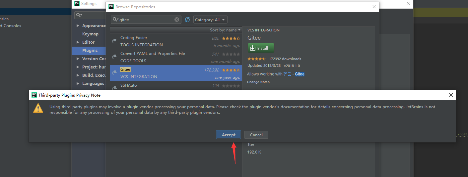This screenshot has height=177, width=468.
Task: Close the Browse Repositories window
Action: click(x=374, y=7)
